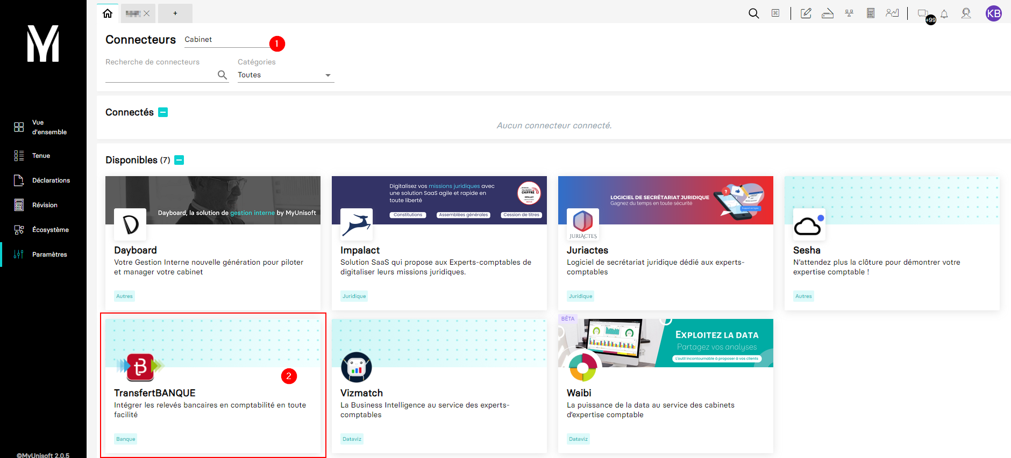Screen dimensions: 1011x458
Task: Click the Autres tag on Sesha card
Action: (x=803, y=296)
